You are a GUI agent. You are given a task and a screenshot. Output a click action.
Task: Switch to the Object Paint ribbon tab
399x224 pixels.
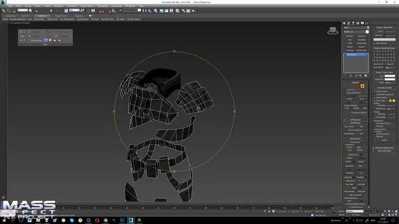coord(60,16)
